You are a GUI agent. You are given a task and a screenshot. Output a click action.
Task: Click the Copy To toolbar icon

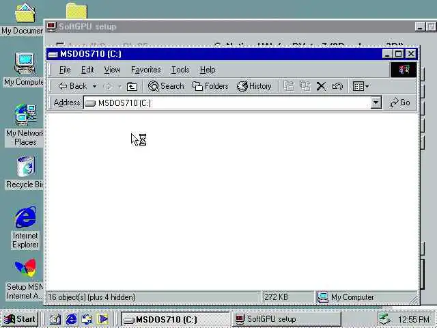coord(305,86)
